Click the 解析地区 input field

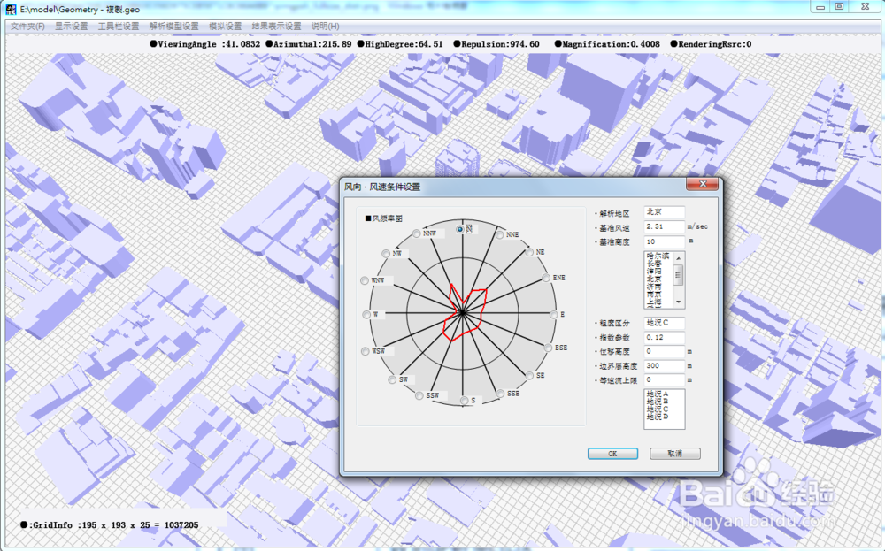(665, 212)
